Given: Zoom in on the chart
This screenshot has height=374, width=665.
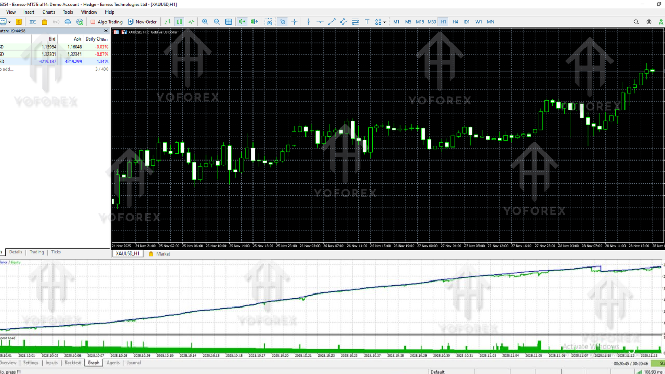Looking at the screenshot, I should click(205, 21).
